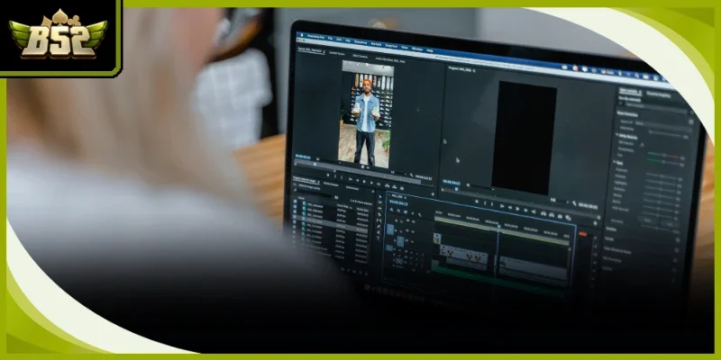
Task: Toggle V3 track output eye
Action: [x=413, y=221]
